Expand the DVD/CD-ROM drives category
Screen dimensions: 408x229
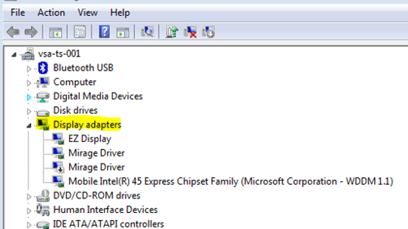tap(29, 197)
